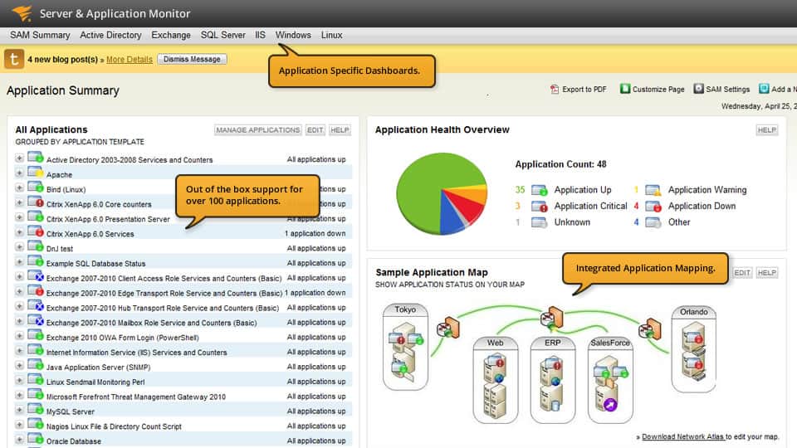Click the Apache application warning icon
Image resolution: width=797 pixels, height=448 pixels.
(x=36, y=173)
